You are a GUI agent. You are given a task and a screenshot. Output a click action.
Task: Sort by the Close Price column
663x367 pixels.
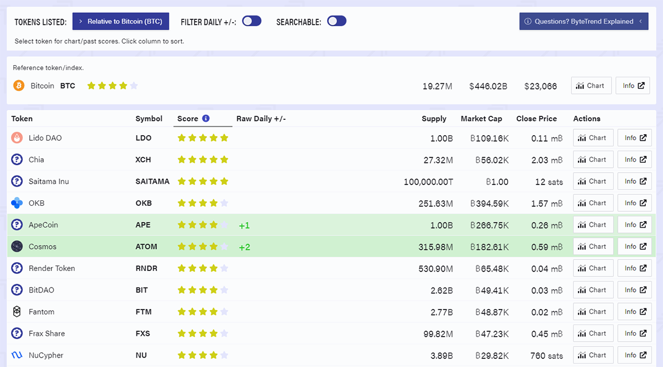pos(536,119)
